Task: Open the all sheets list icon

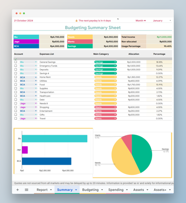Action: pos(27,190)
